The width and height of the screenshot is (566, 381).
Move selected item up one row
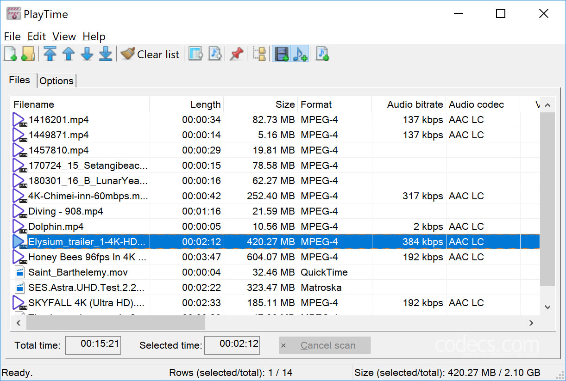[69, 54]
